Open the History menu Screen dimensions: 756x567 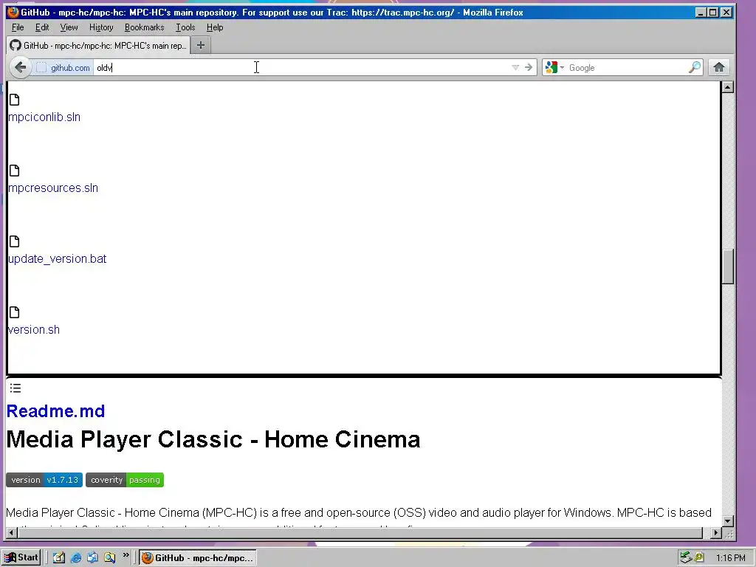pyautogui.click(x=101, y=27)
